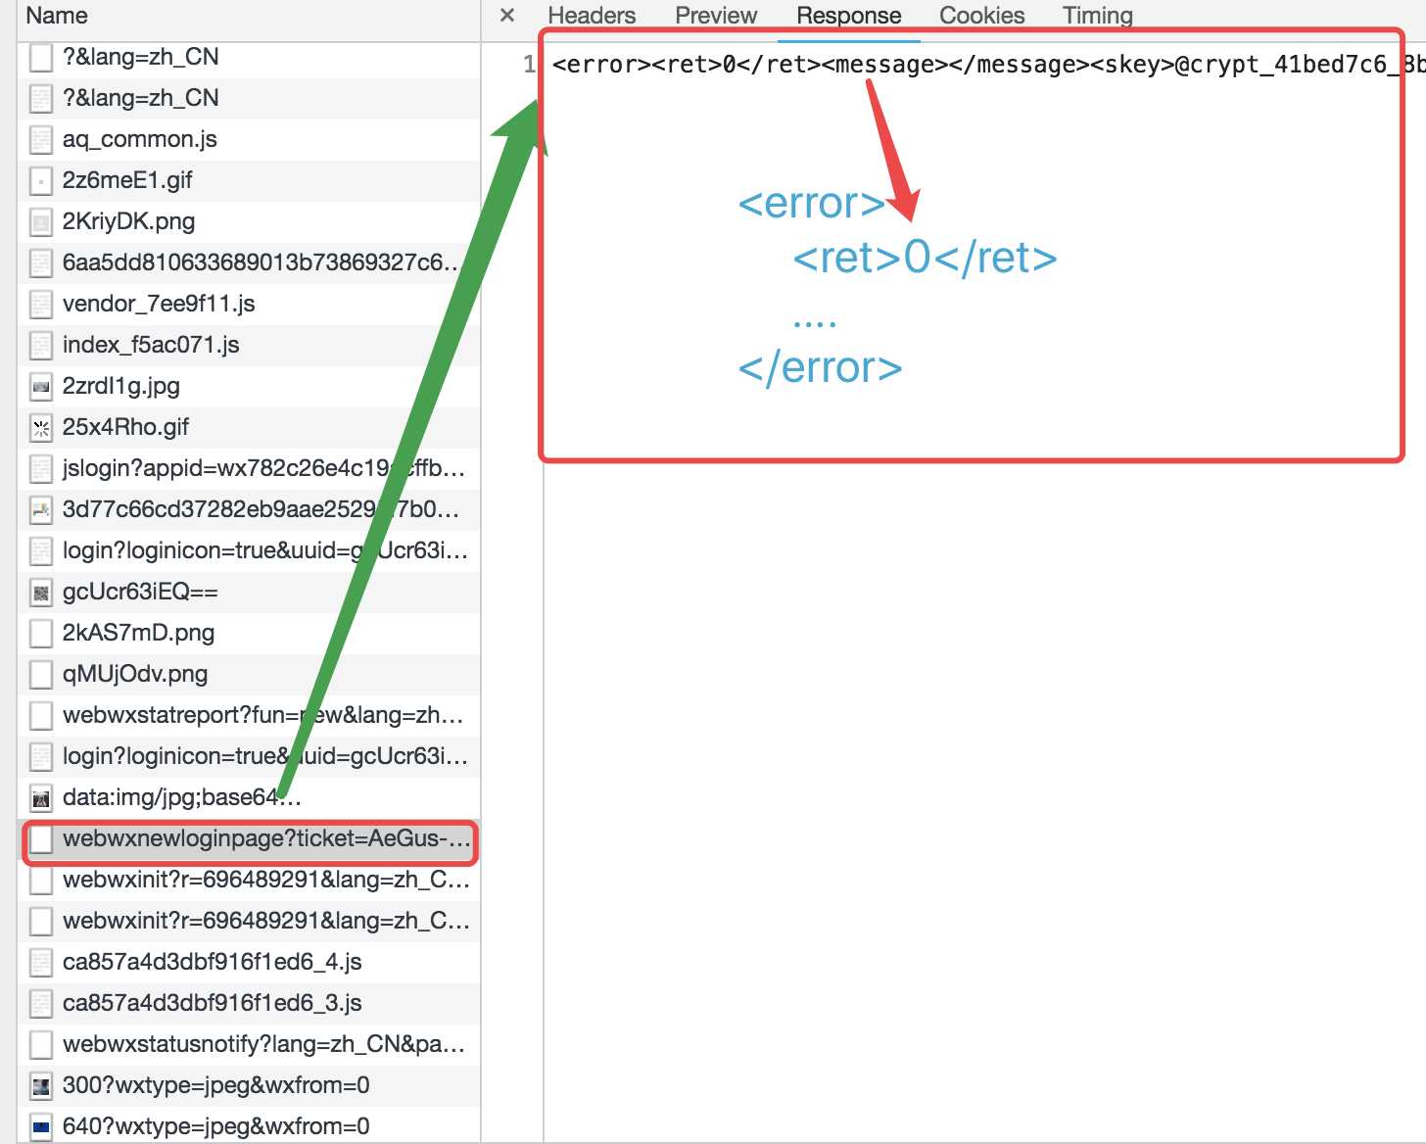Image resolution: width=1426 pixels, height=1144 pixels.
Task: Select the data:img/jpg;base64 request name
Action: pos(182,797)
